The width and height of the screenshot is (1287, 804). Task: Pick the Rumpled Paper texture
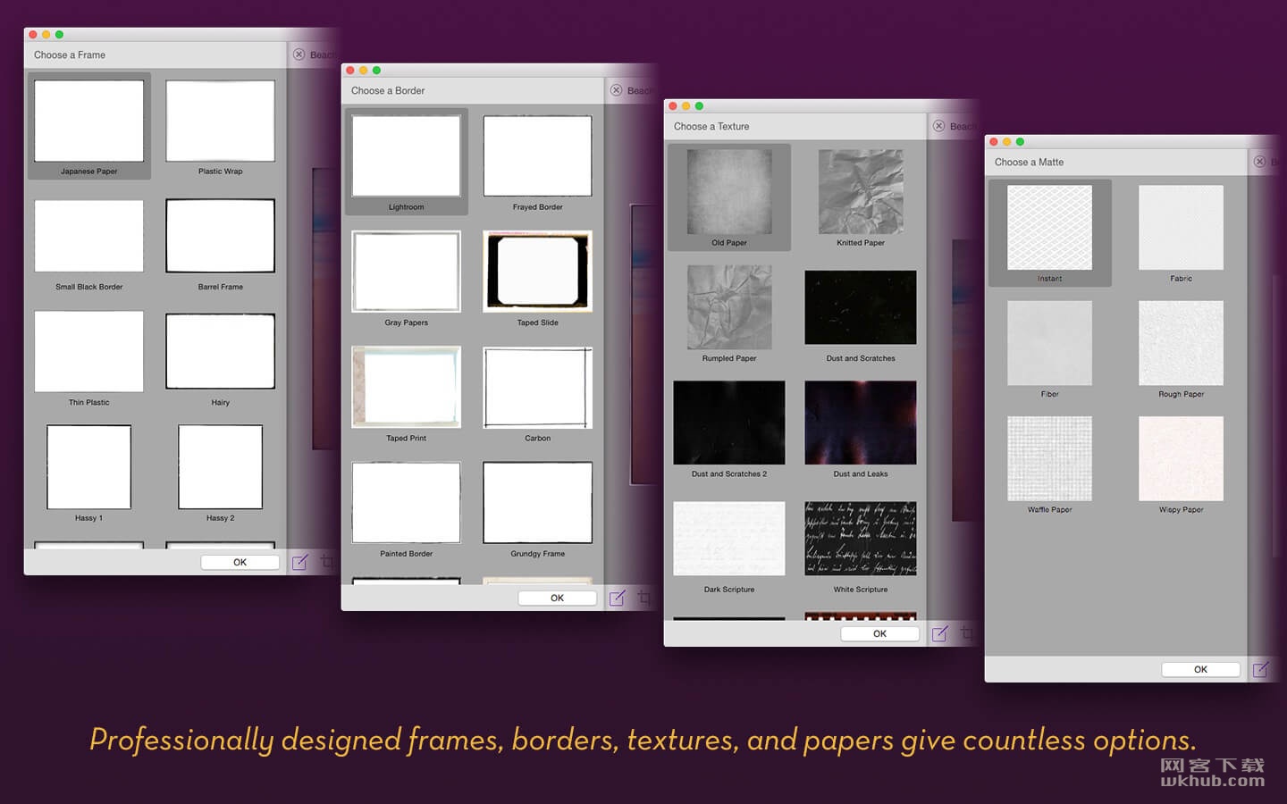click(x=728, y=307)
